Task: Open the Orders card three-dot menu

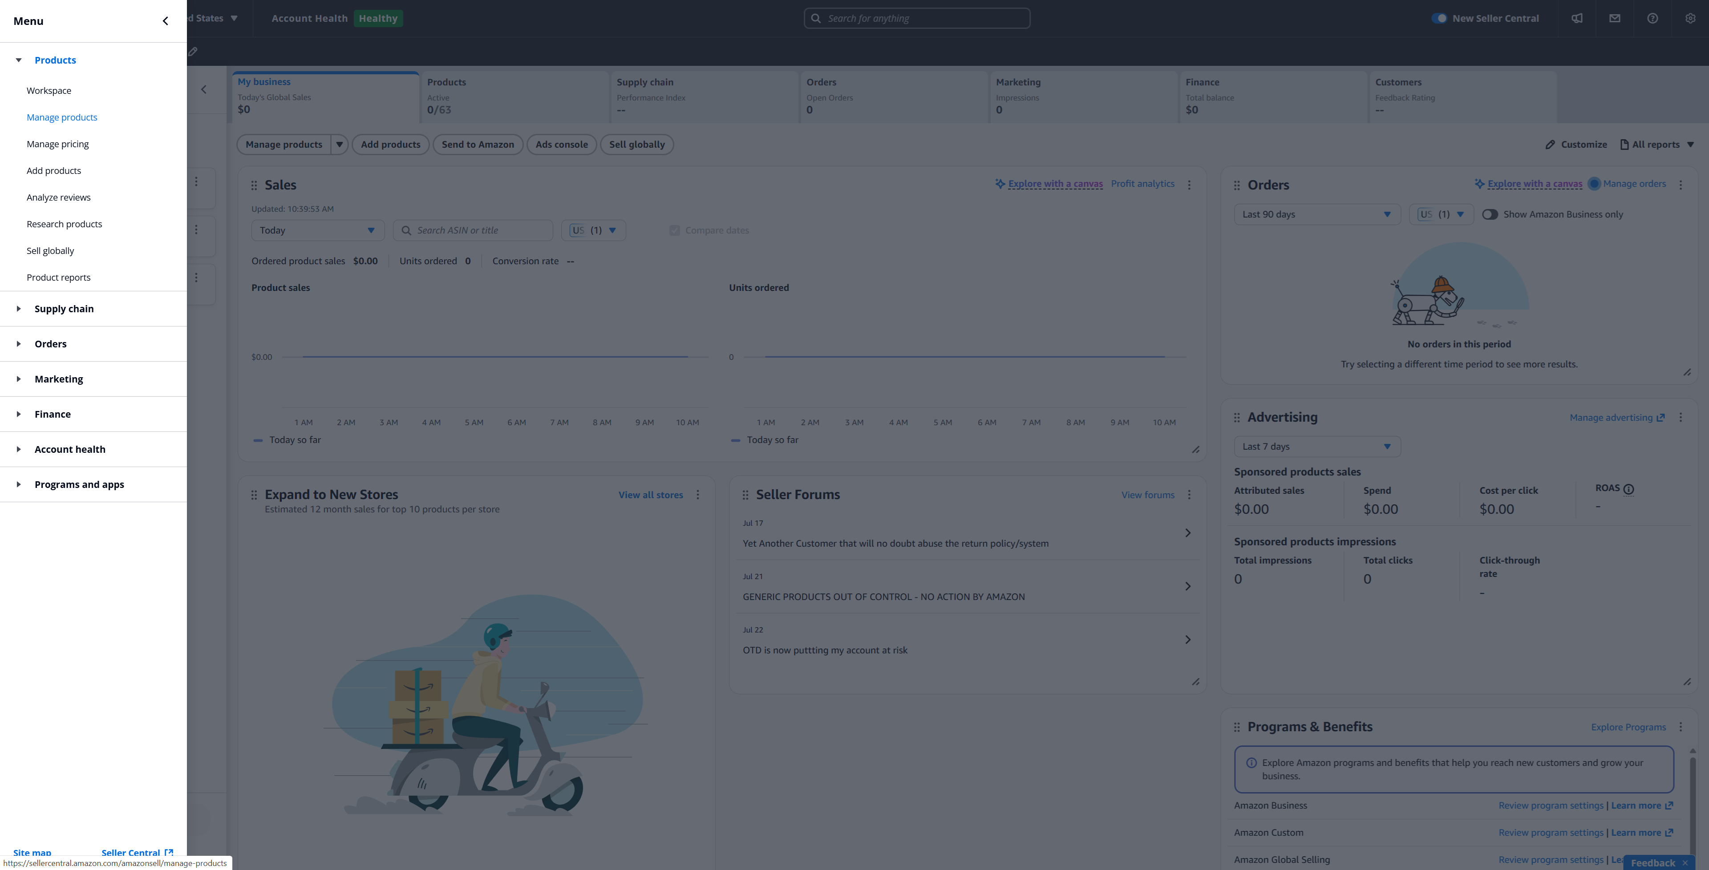Action: point(1681,185)
